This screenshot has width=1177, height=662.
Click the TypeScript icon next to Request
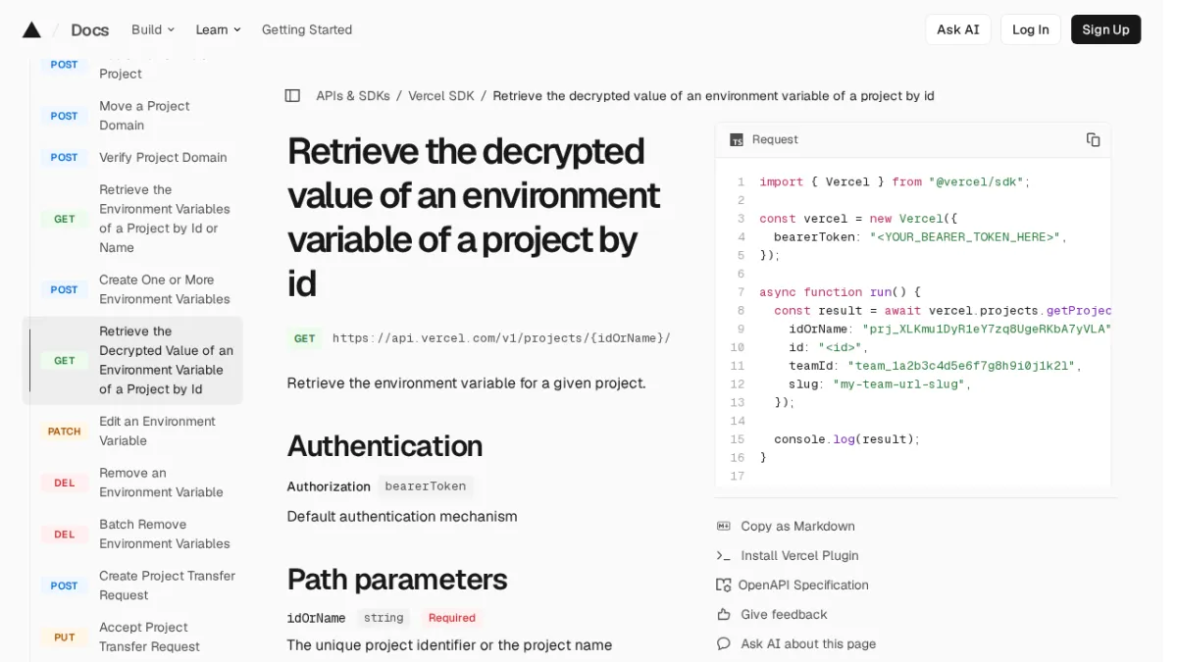[x=737, y=140]
